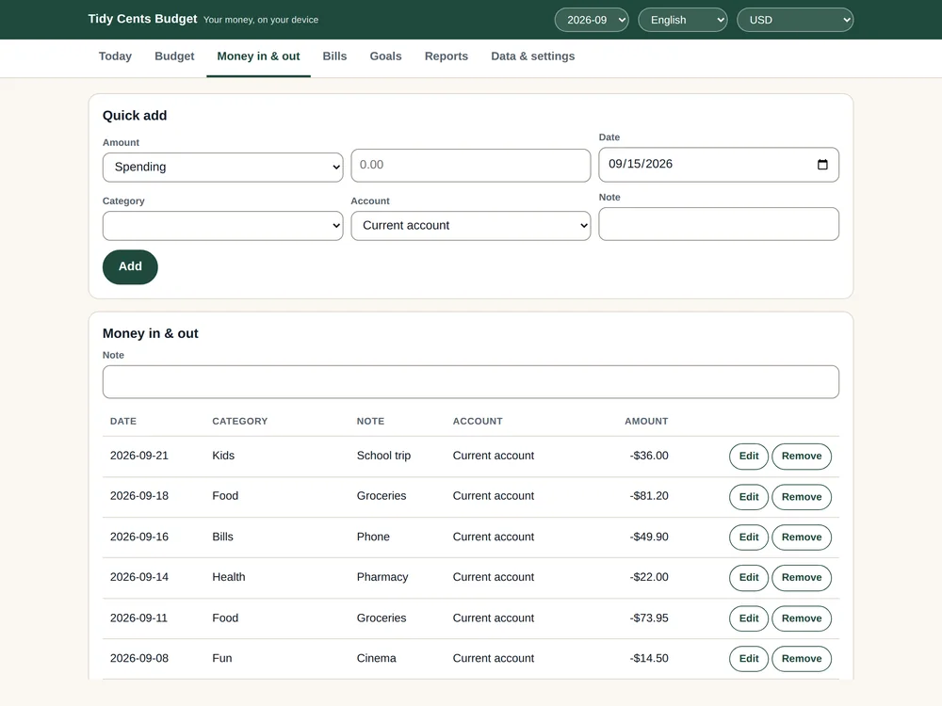Focus the amount field showing 0.00
The width and height of the screenshot is (942, 706).
[x=471, y=165]
